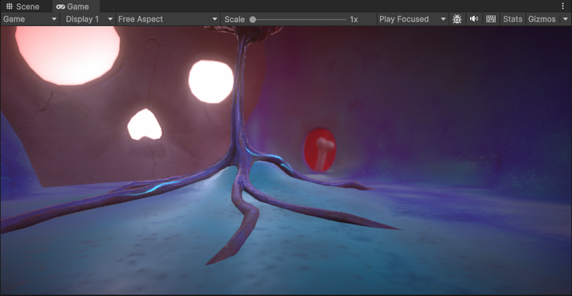Toggle the Stats overlay button

click(x=513, y=19)
